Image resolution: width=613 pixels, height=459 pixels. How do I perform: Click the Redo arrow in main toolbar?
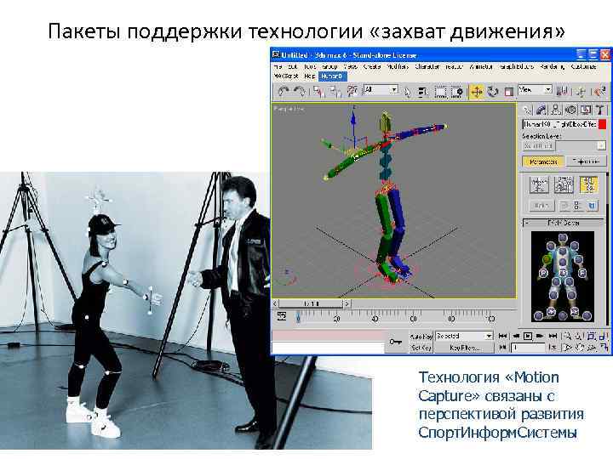300,92
